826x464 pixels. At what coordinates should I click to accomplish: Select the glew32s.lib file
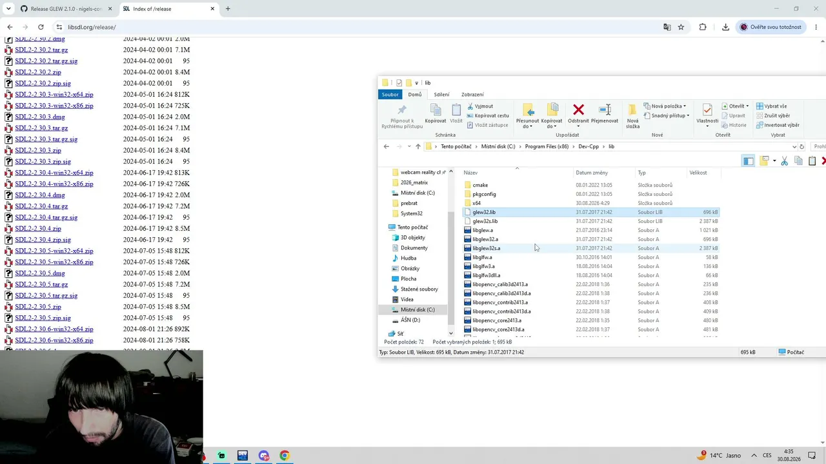pyautogui.click(x=590, y=221)
